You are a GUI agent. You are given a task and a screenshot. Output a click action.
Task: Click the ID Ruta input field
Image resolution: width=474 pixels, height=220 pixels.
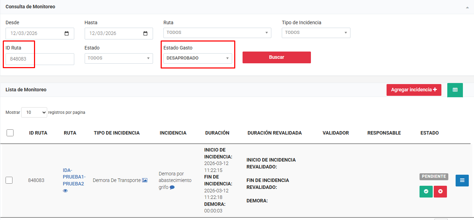pyautogui.click(x=40, y=59)
